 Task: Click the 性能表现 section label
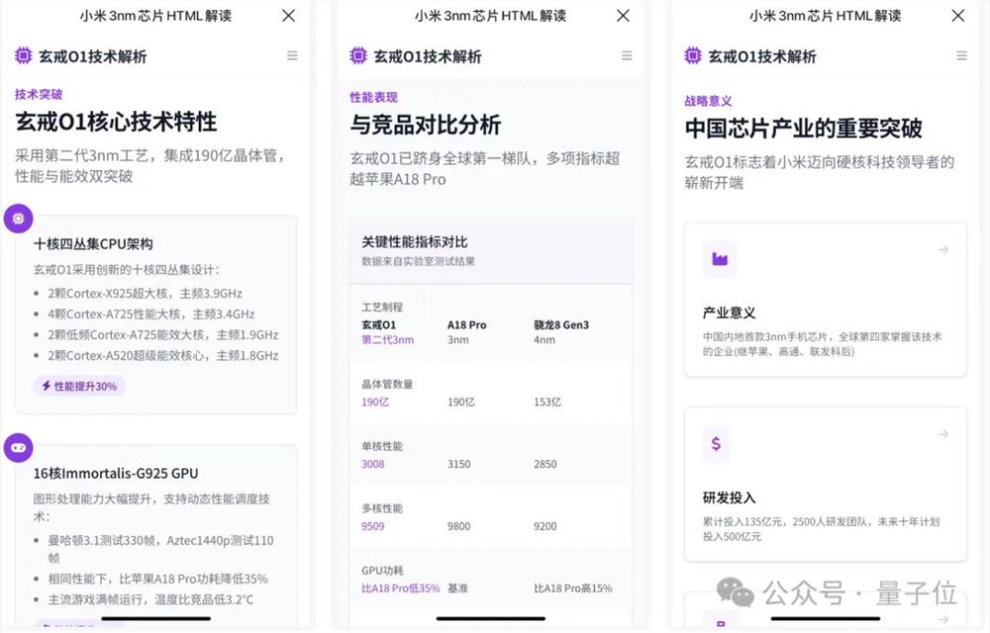point(375,95)
